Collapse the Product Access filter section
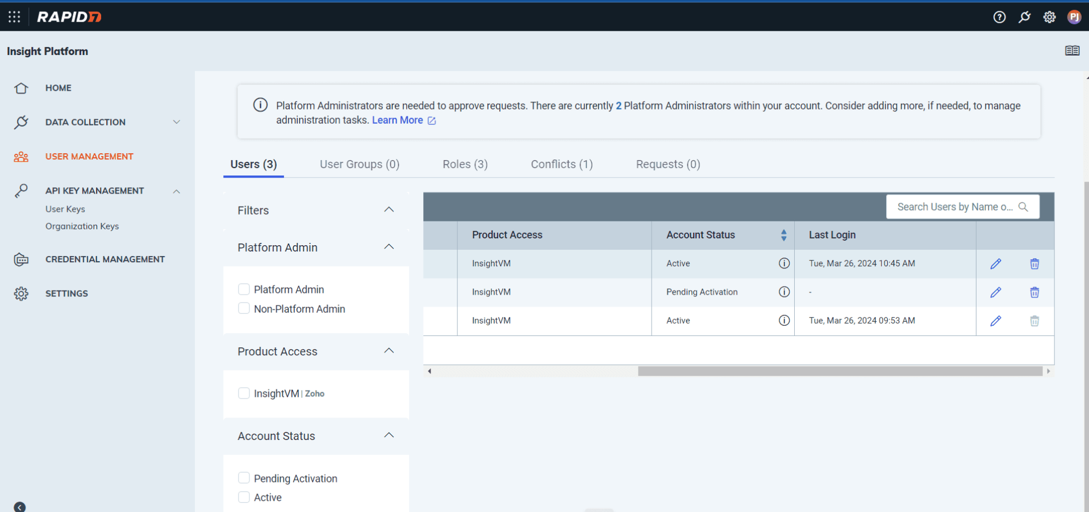The width and height of the screenshot is (1089, 512). (x=389, y=351)
